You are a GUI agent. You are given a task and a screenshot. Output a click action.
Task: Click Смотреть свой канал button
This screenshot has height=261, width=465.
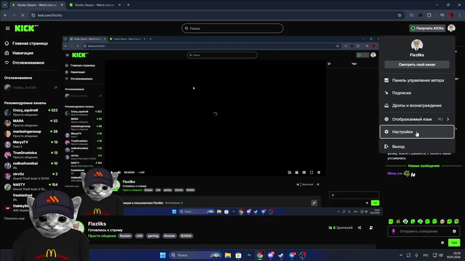tap(417, 65)
